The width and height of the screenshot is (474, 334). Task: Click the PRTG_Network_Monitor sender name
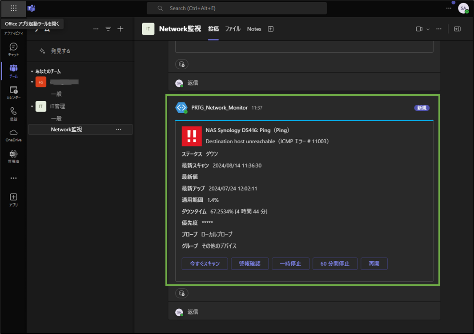(220, 108)
